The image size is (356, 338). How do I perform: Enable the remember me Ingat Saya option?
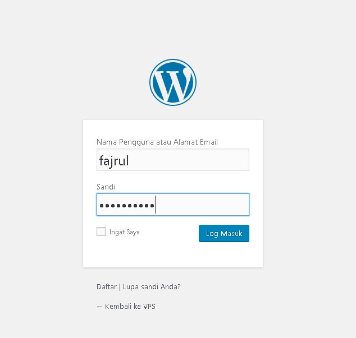tap(101, 231)
